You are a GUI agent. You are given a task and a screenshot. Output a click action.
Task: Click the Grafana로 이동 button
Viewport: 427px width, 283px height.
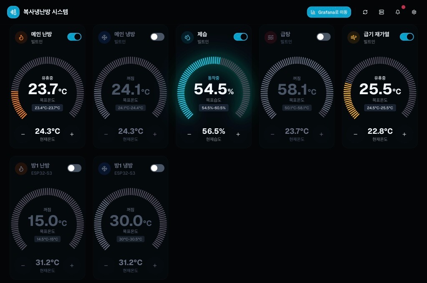(329, 12)
